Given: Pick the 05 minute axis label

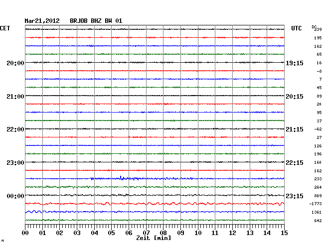Looking at the screenshot, I should (x=111, y=233).
